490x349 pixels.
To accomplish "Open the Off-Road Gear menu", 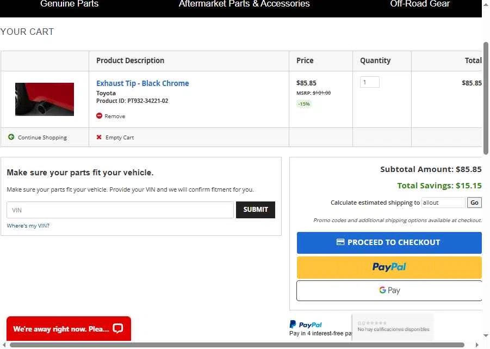I will (420, 4).
